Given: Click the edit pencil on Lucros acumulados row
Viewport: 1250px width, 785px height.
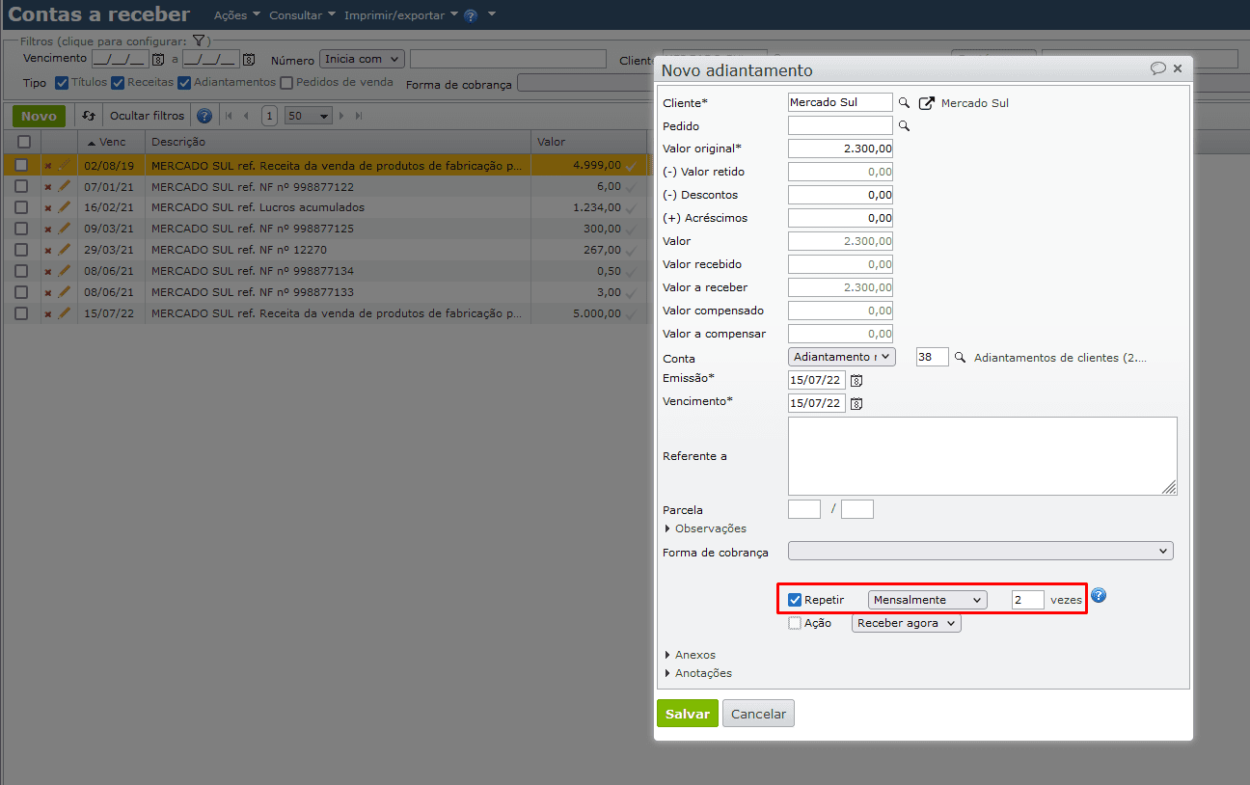Looking at the screenshot, I should (65, 207).
